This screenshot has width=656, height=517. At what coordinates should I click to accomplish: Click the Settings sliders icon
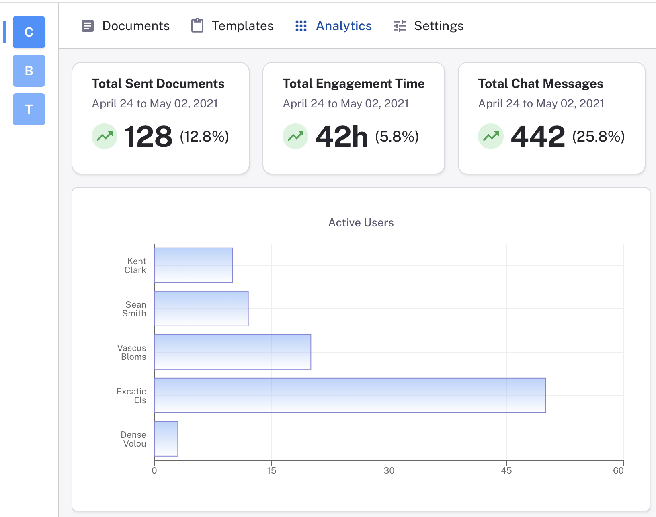[400, 26]
